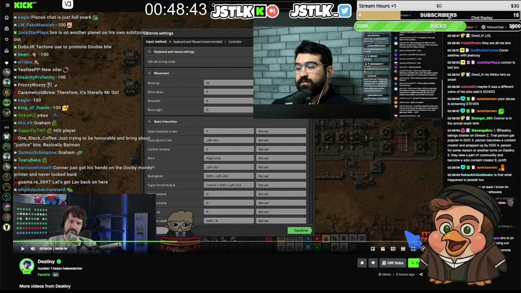This screenshot has width=521, height=293.
Task: Open the Home sidebar icon
Action: pyautogui.click(x=7, y=18)
